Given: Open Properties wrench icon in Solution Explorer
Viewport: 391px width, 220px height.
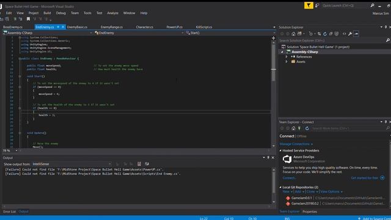Looking at the screenshot, I should [x=350, y=34].
